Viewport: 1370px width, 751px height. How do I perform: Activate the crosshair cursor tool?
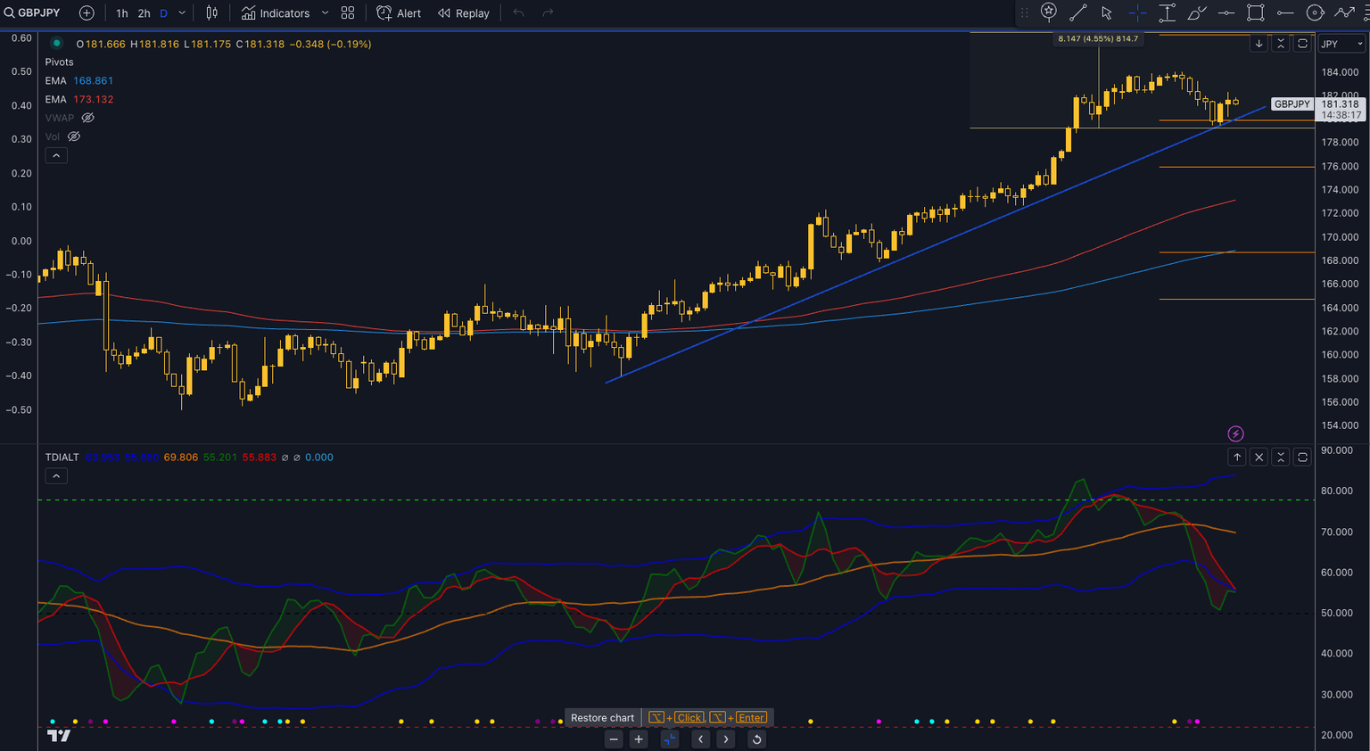point(1137,12)
